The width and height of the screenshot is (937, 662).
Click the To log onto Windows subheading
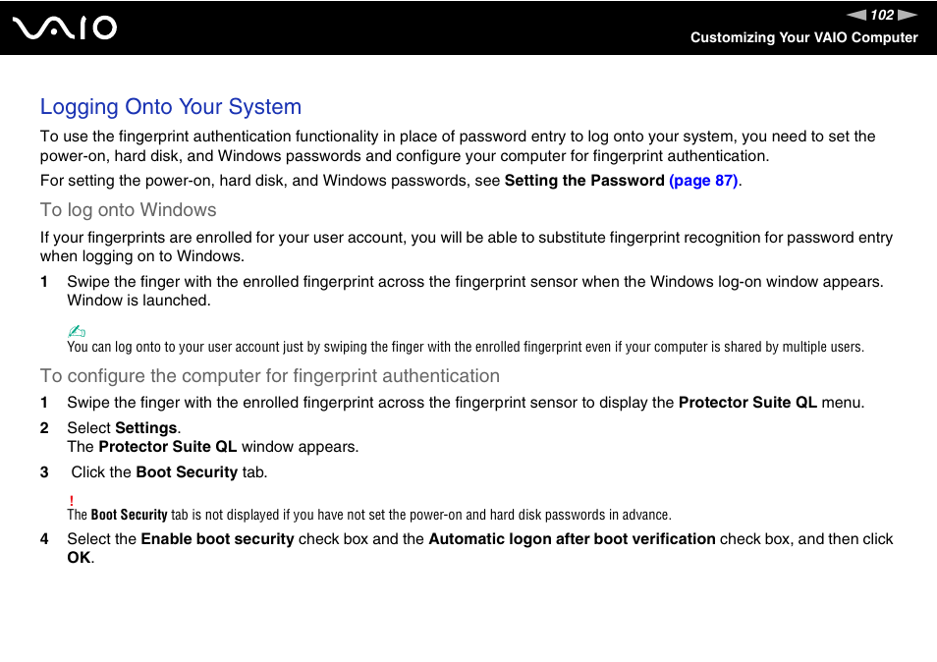pos(128,210)
